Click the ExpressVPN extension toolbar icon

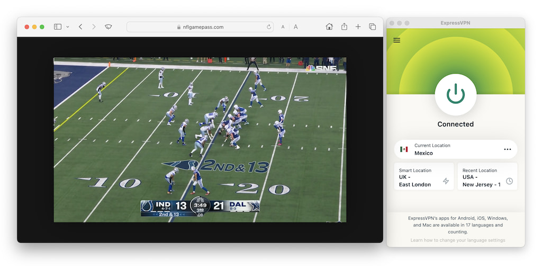pos(109,26)
